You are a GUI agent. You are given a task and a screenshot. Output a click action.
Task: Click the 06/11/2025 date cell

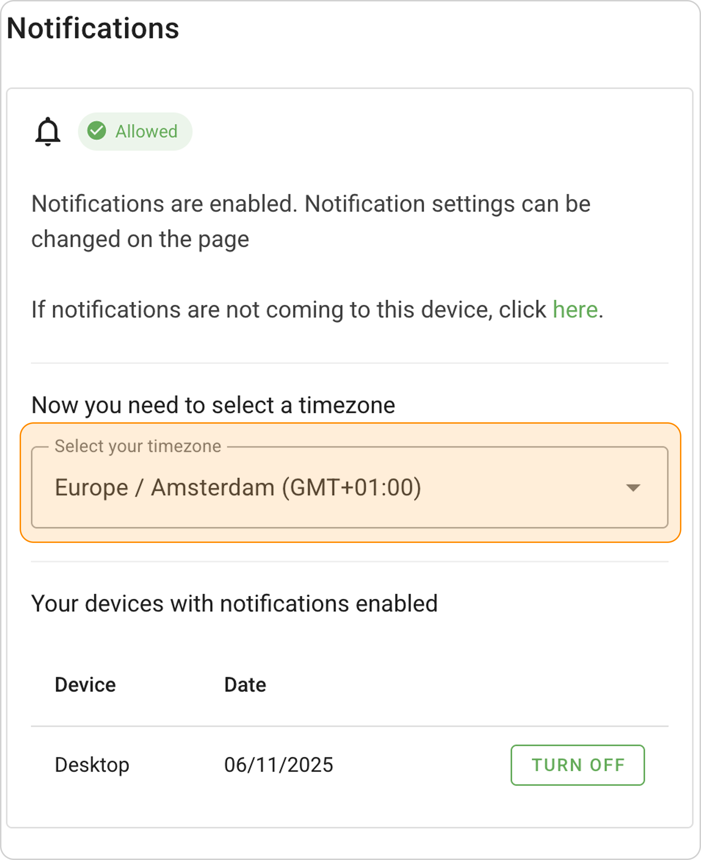279,765
